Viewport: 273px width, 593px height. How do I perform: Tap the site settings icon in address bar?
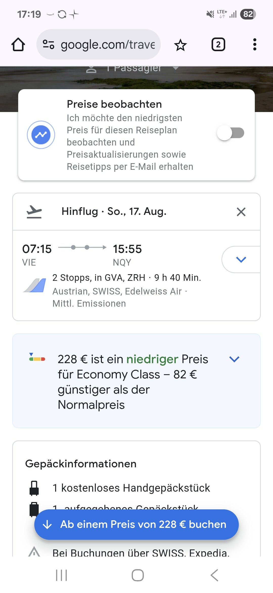pos(48,44)
